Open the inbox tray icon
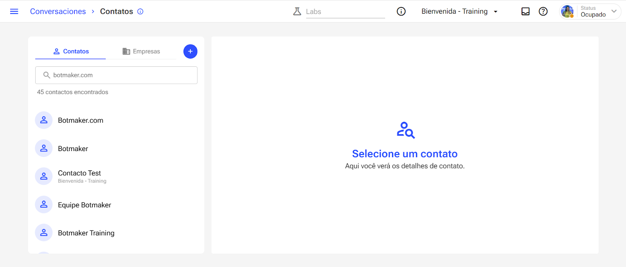Viewport: 626px width, 267px height. pos(525,11)
